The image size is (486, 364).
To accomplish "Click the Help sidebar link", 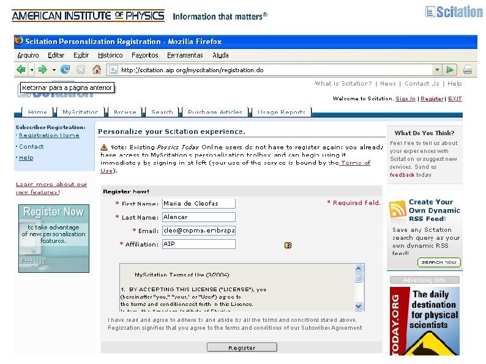I will pos(26,158).
